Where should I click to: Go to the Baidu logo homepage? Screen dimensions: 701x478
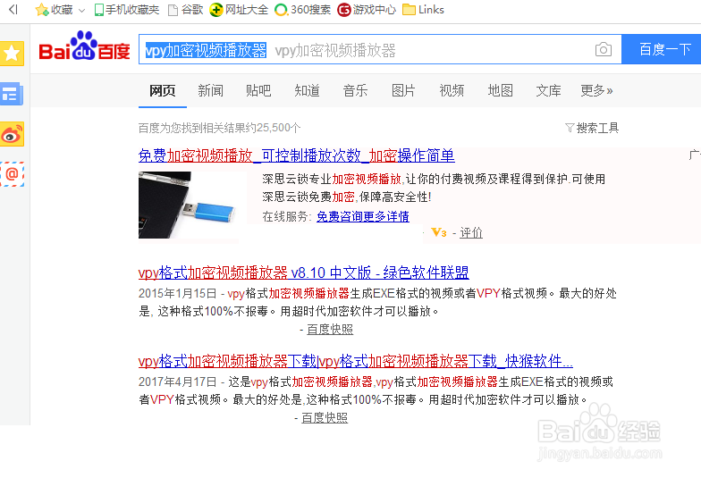(x=84, y=46)
